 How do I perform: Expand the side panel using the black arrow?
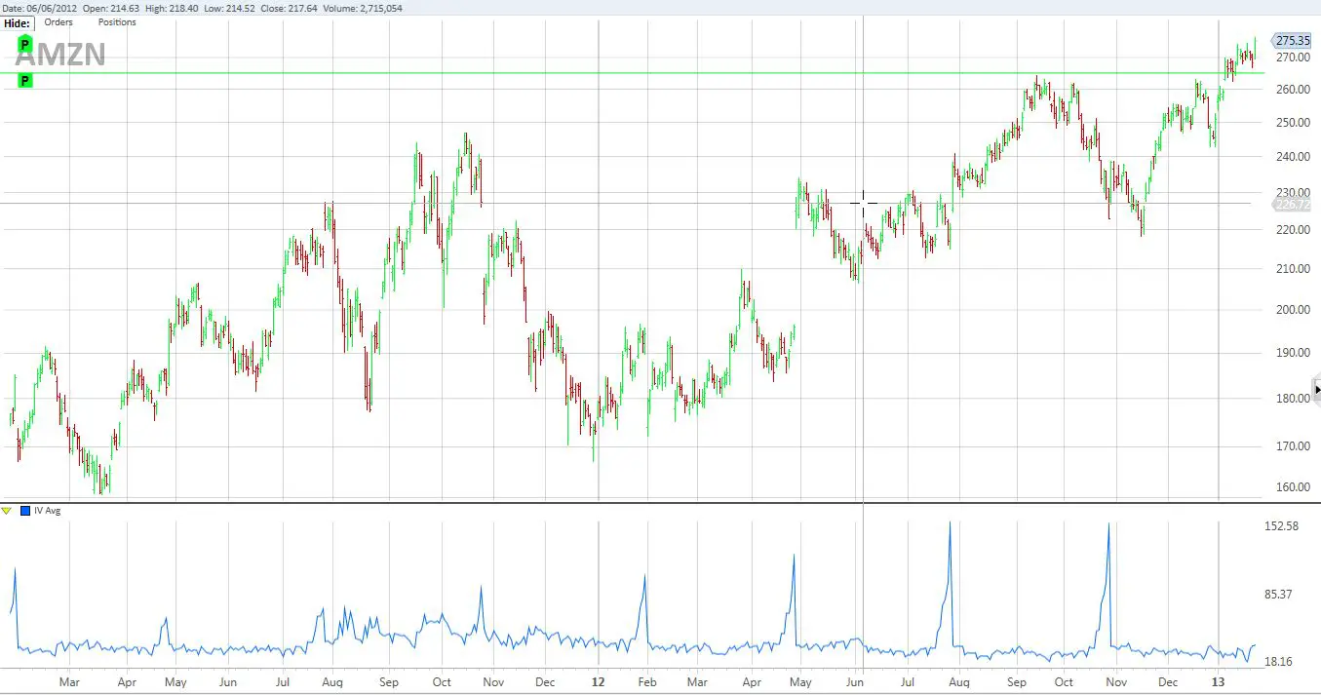1317,390
